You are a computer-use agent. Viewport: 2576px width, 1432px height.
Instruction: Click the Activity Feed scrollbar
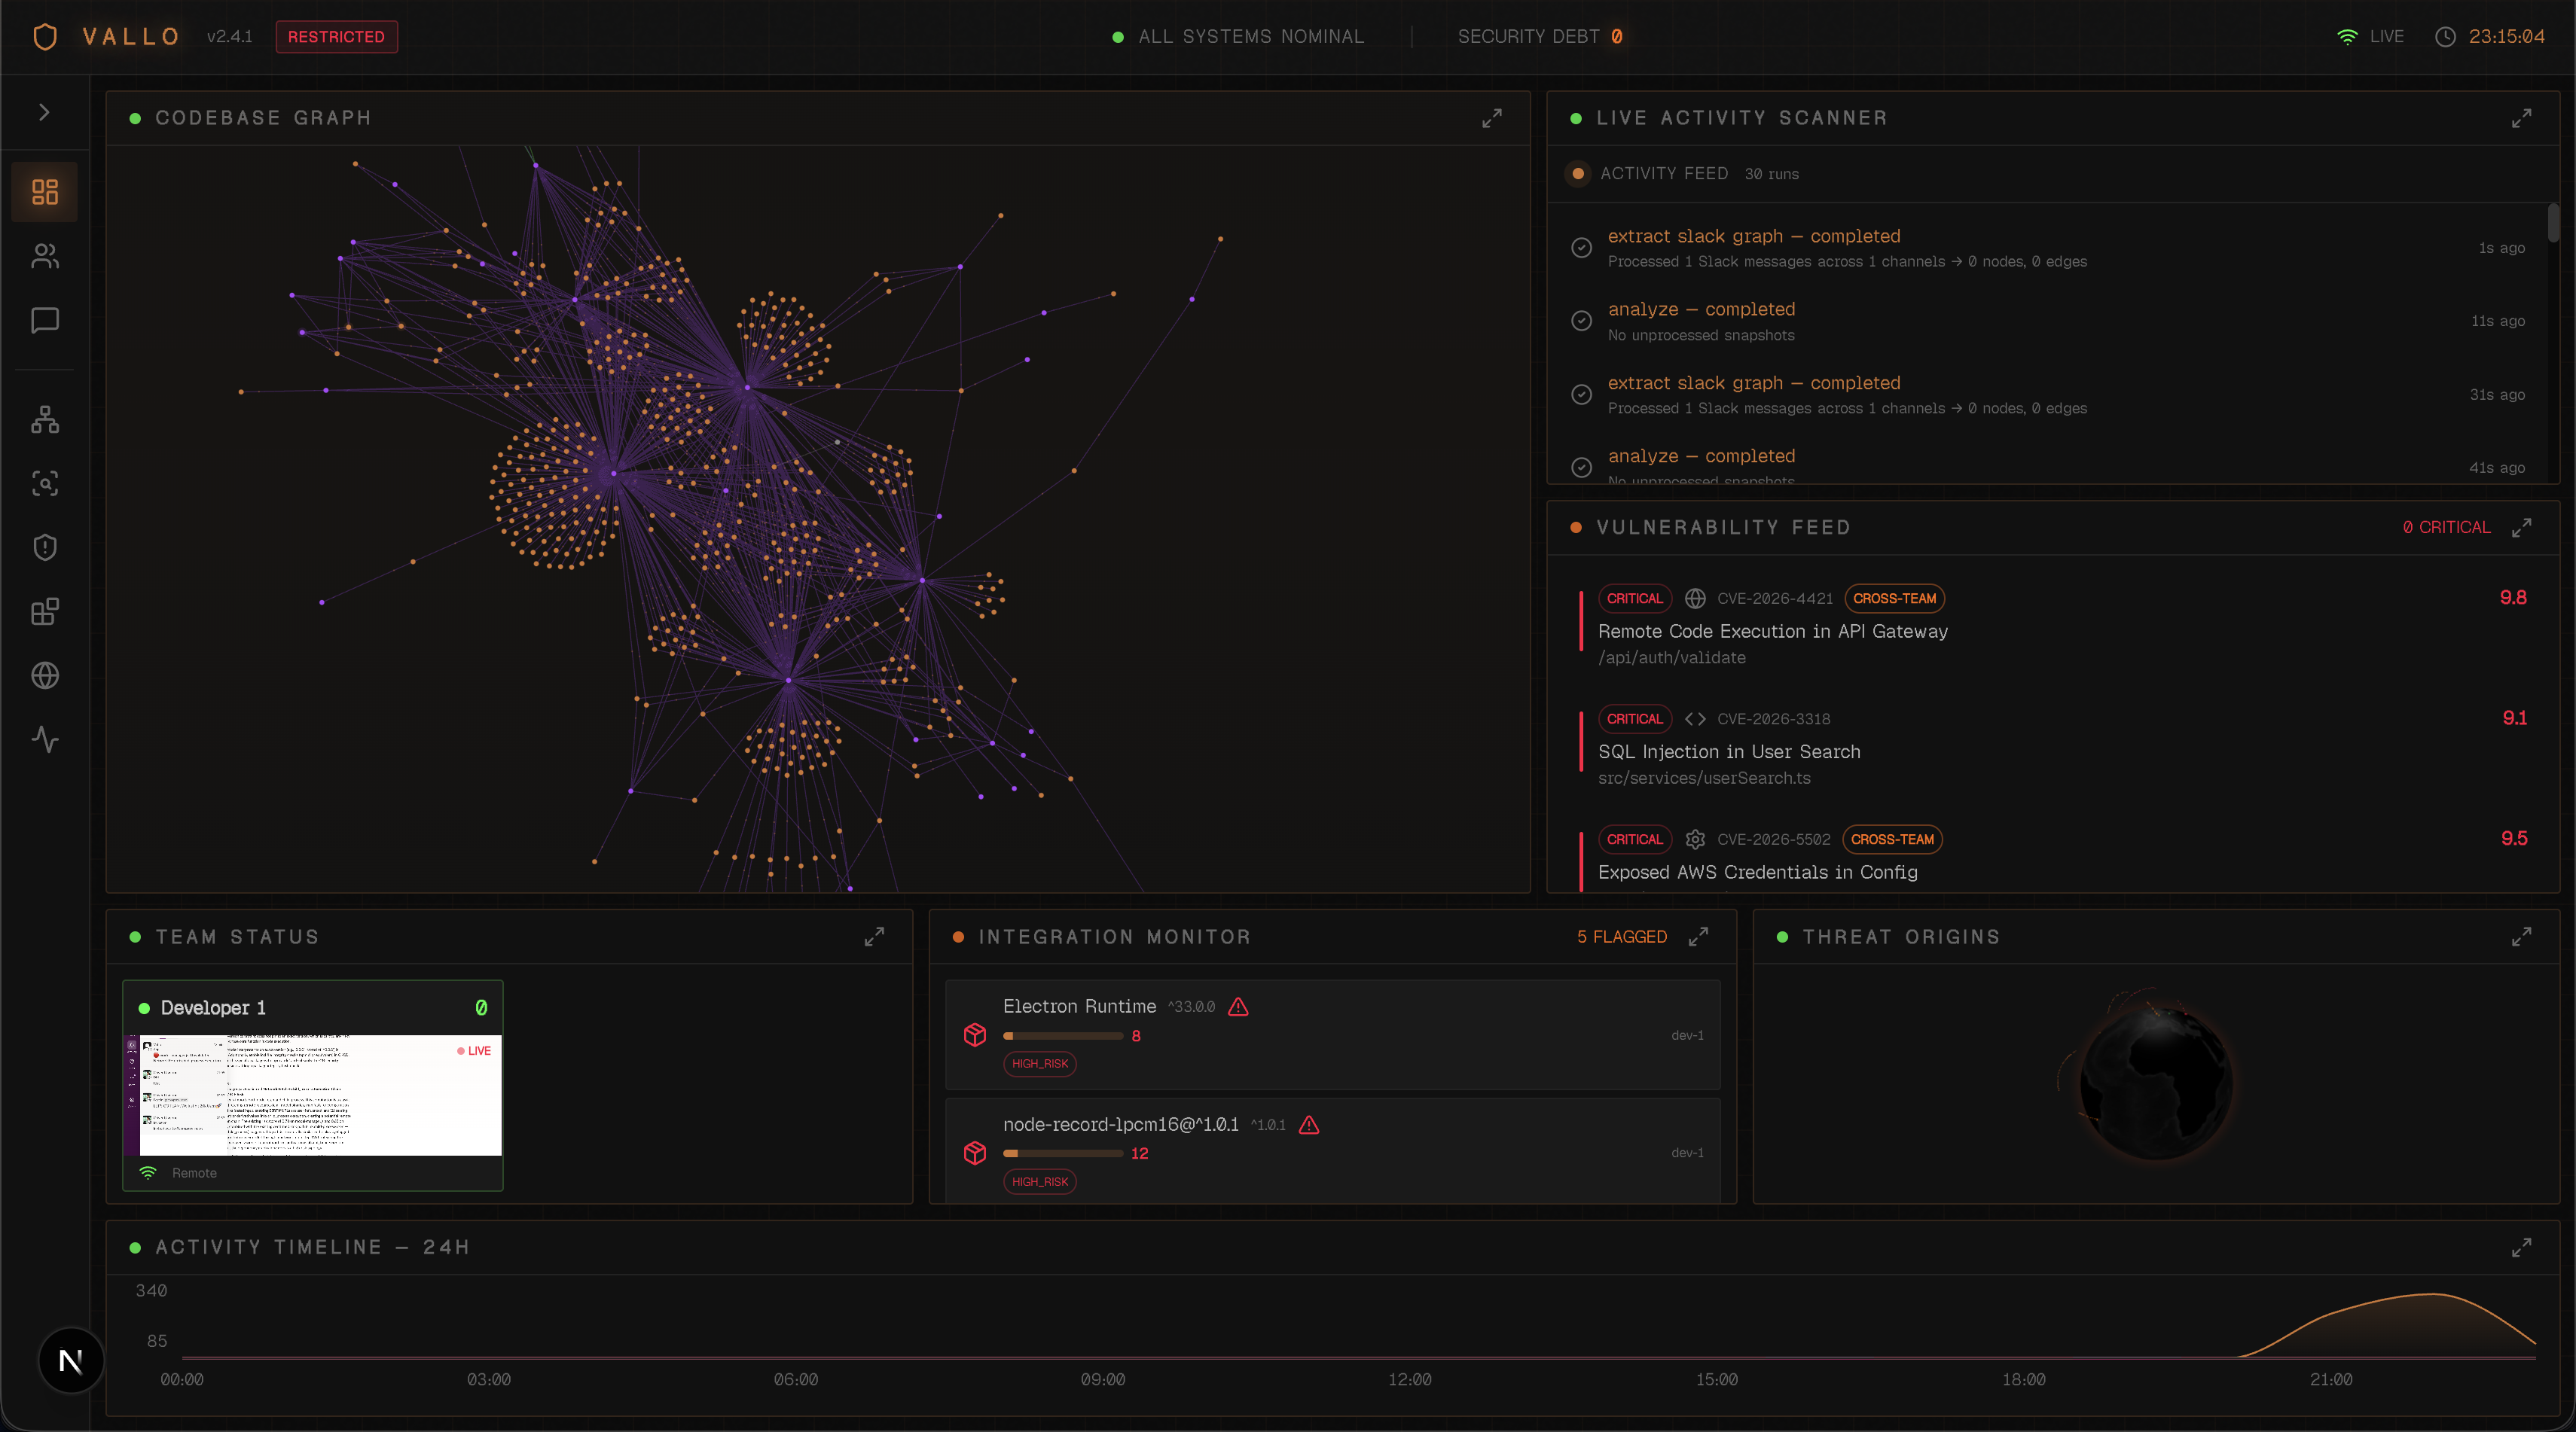2553,222
